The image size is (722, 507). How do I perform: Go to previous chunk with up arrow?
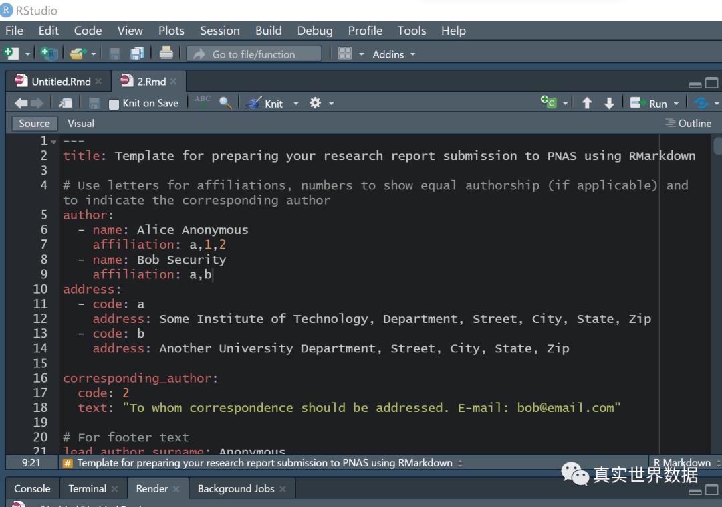587,103
